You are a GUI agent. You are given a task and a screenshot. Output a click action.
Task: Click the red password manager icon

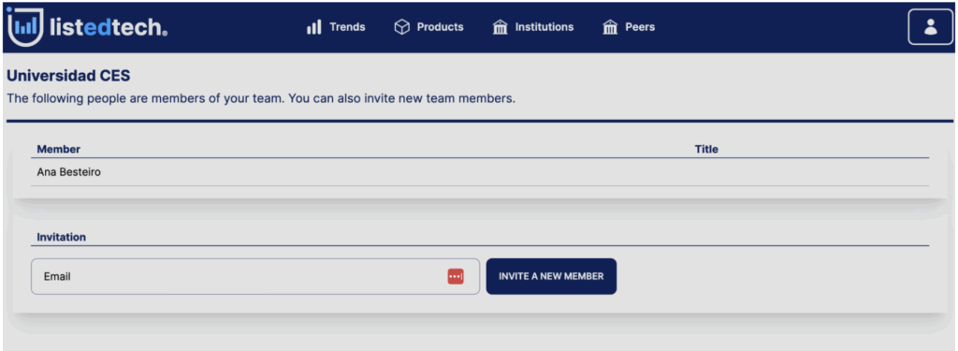pos(456,276)
